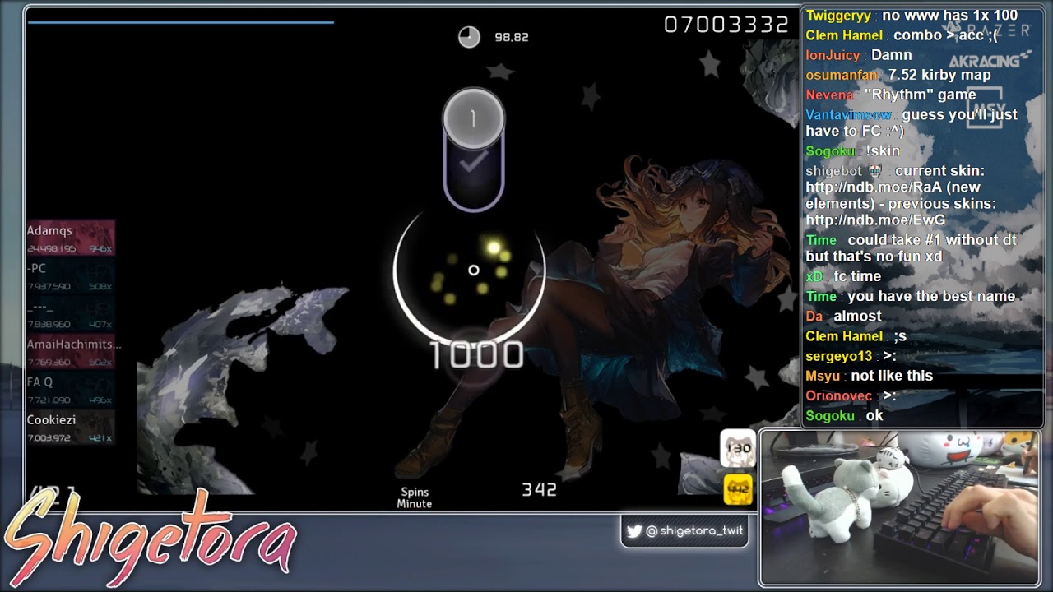This screenshot has height=592, width=1053.
Task: Click the accuracy value 98.82
Action: [x=511, y=37]
